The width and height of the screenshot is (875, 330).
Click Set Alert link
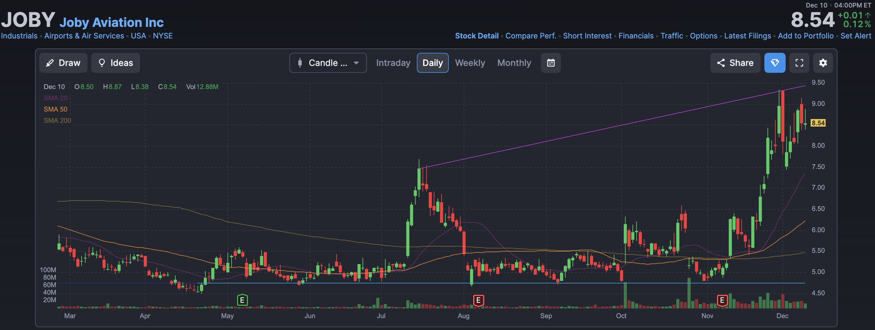856,36
